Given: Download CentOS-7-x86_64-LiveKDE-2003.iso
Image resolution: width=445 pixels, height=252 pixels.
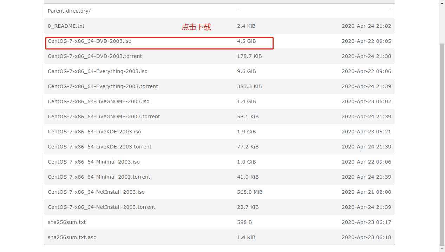Looking at the screenshot, I should pyautogui.click(x=94, y=132).
